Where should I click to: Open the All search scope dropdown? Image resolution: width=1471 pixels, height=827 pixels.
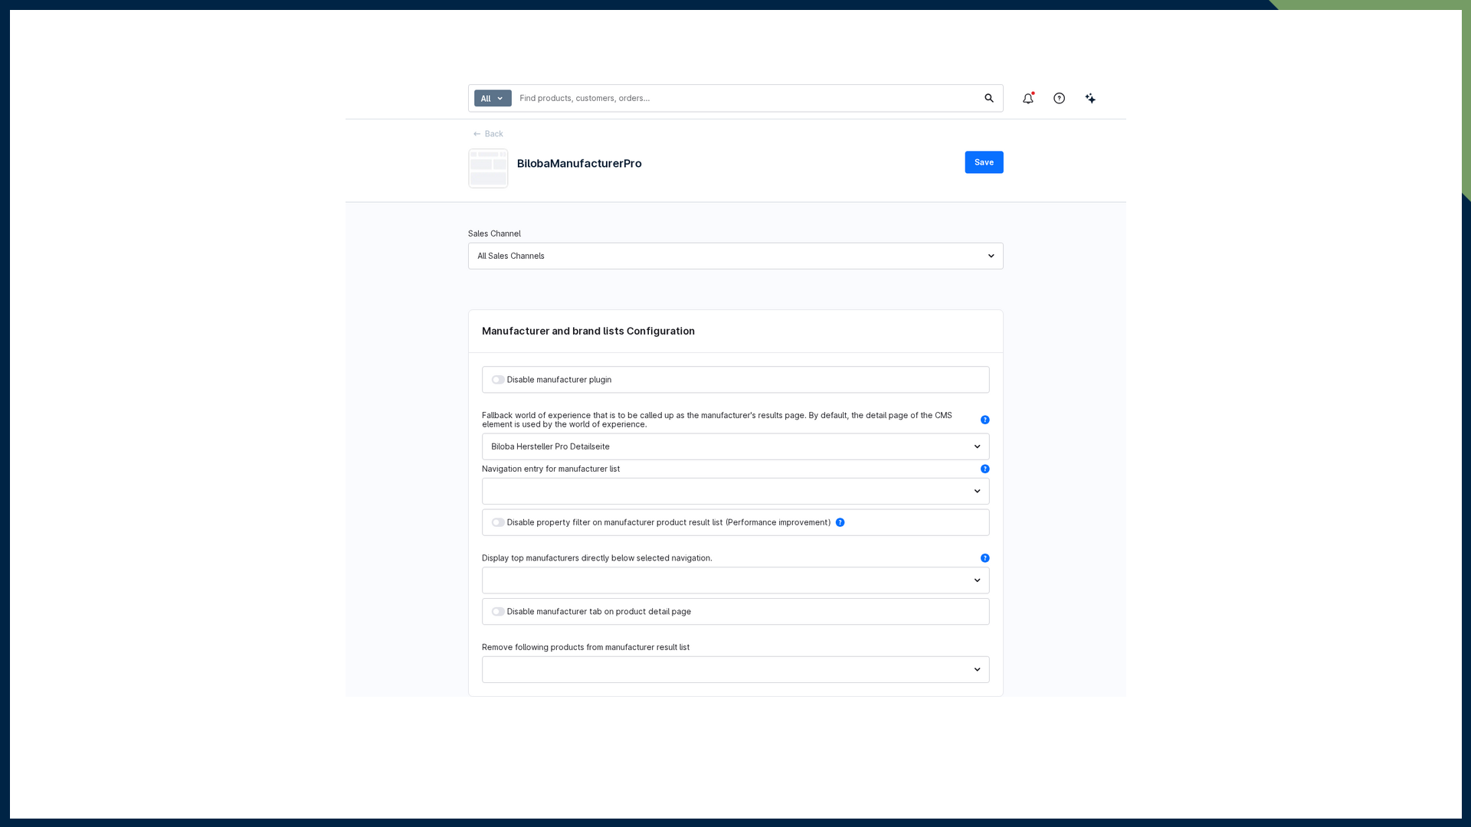493,98
